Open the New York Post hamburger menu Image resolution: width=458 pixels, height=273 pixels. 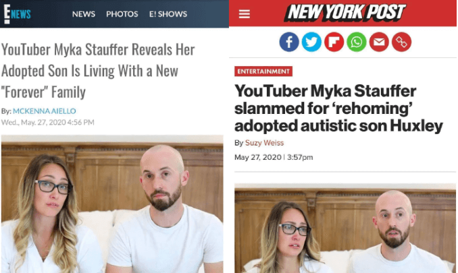click(244, 13)
